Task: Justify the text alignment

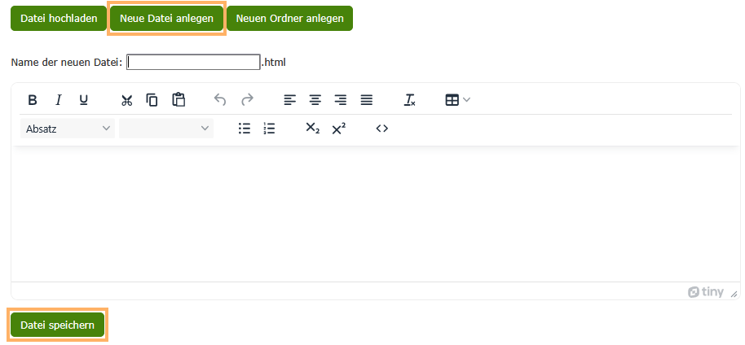Action: 367,100
